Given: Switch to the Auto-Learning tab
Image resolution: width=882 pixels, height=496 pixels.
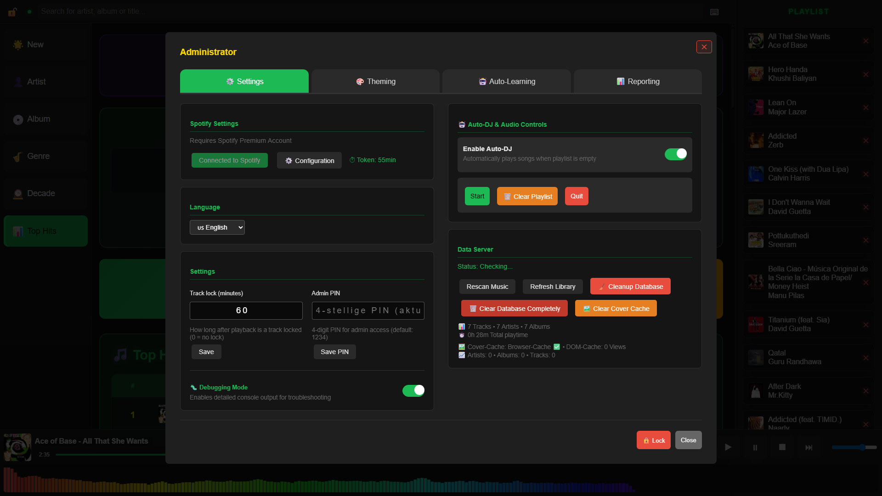Looking at the screenshot, I should coord(506,81).
